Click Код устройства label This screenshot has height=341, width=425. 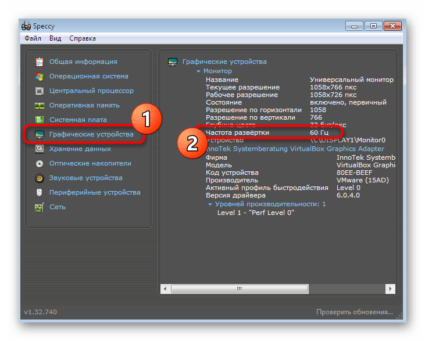(232, 173)
